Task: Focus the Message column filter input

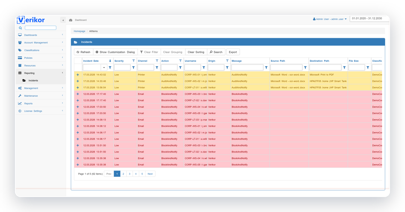Action: (247, 67)
